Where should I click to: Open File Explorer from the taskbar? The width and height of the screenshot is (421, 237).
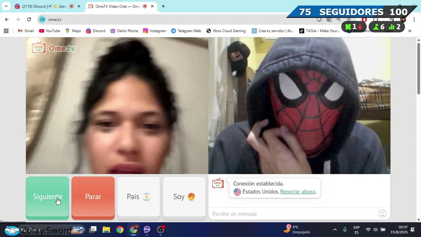[106, 229]
